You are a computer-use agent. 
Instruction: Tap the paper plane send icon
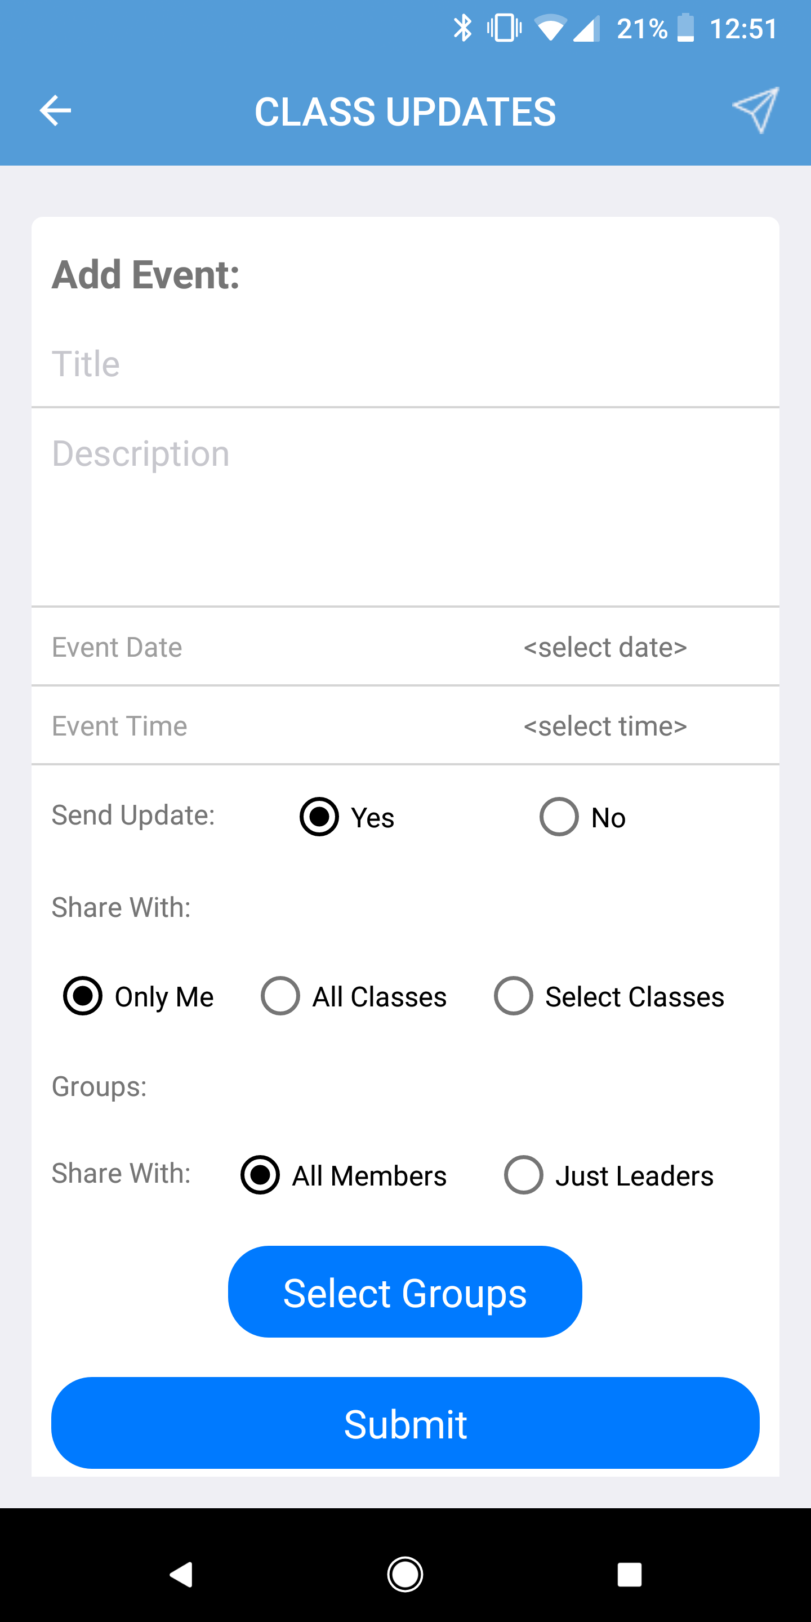[x=756, y=110]
